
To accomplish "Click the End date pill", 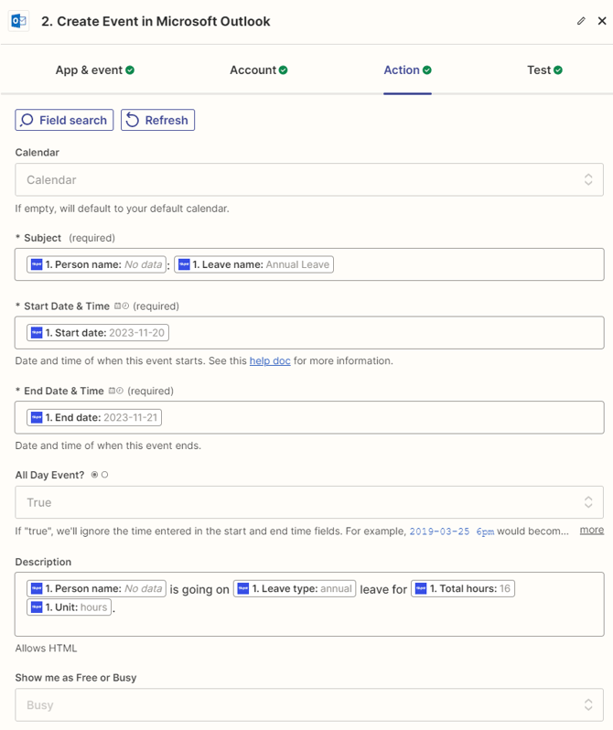I will click(94, 418).
